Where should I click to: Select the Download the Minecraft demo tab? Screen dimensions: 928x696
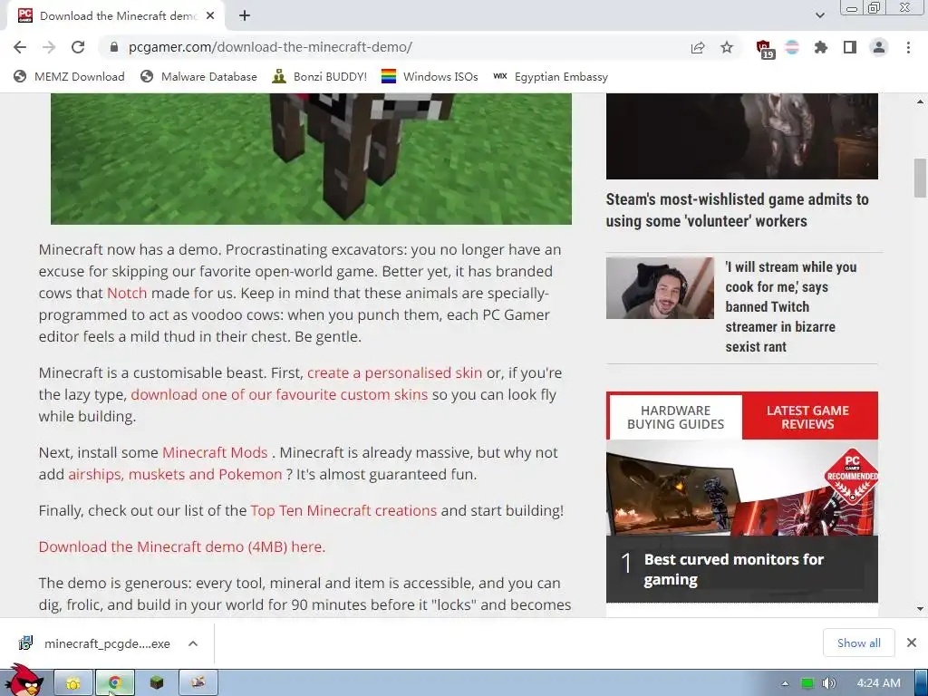(115, 16)
